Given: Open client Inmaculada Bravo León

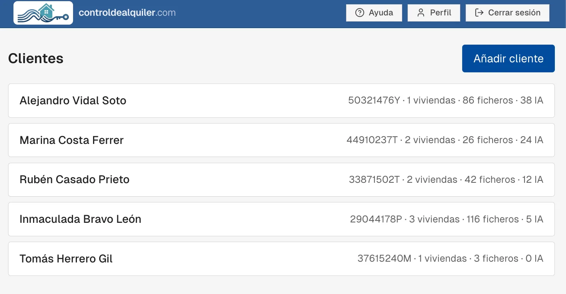Looking at the screenshot, I should (x=281, y=219).
